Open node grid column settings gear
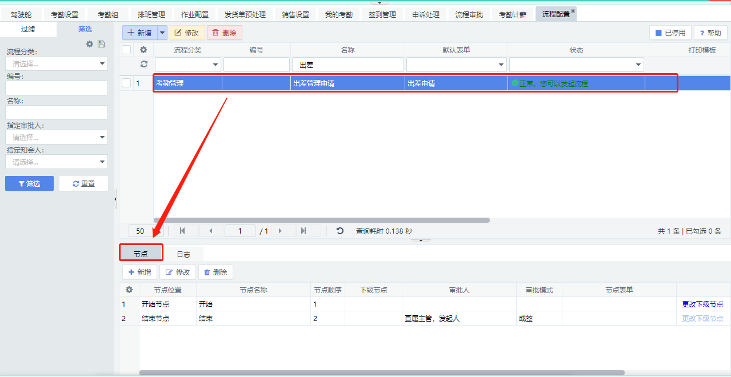The width and height of the screenshot is (731, 377). [129, 290]
